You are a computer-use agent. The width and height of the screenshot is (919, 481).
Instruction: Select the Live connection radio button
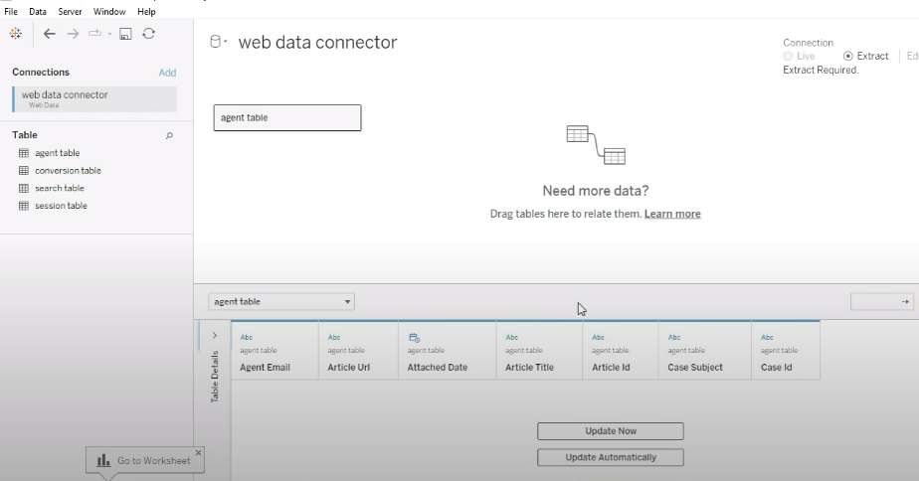click(x=789, y=57)
